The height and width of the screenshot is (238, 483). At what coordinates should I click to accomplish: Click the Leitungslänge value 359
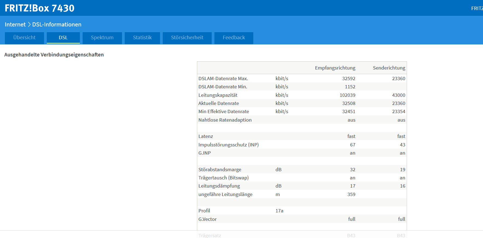pos(351,194)
